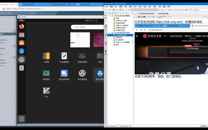This screenshot has width=208, height=130.
Task: Click the 活动 Activities button
Action: click(21, 20)
